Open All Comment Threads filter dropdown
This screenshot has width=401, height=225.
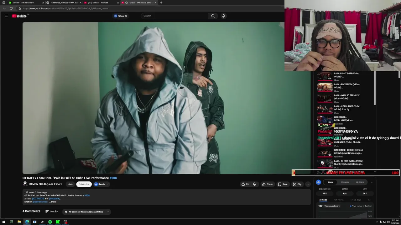point(86,212)
